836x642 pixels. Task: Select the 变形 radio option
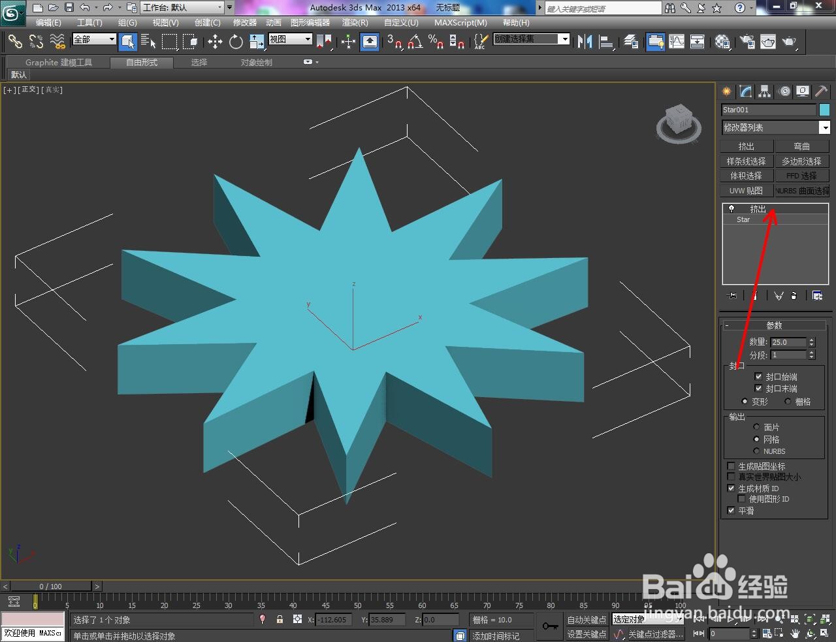745,401
